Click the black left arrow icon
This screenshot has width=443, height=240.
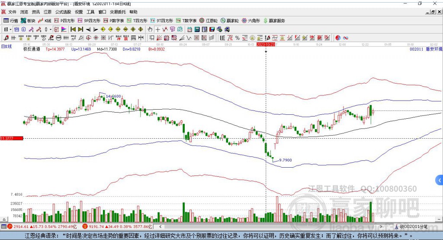click(x=88, y=29)
